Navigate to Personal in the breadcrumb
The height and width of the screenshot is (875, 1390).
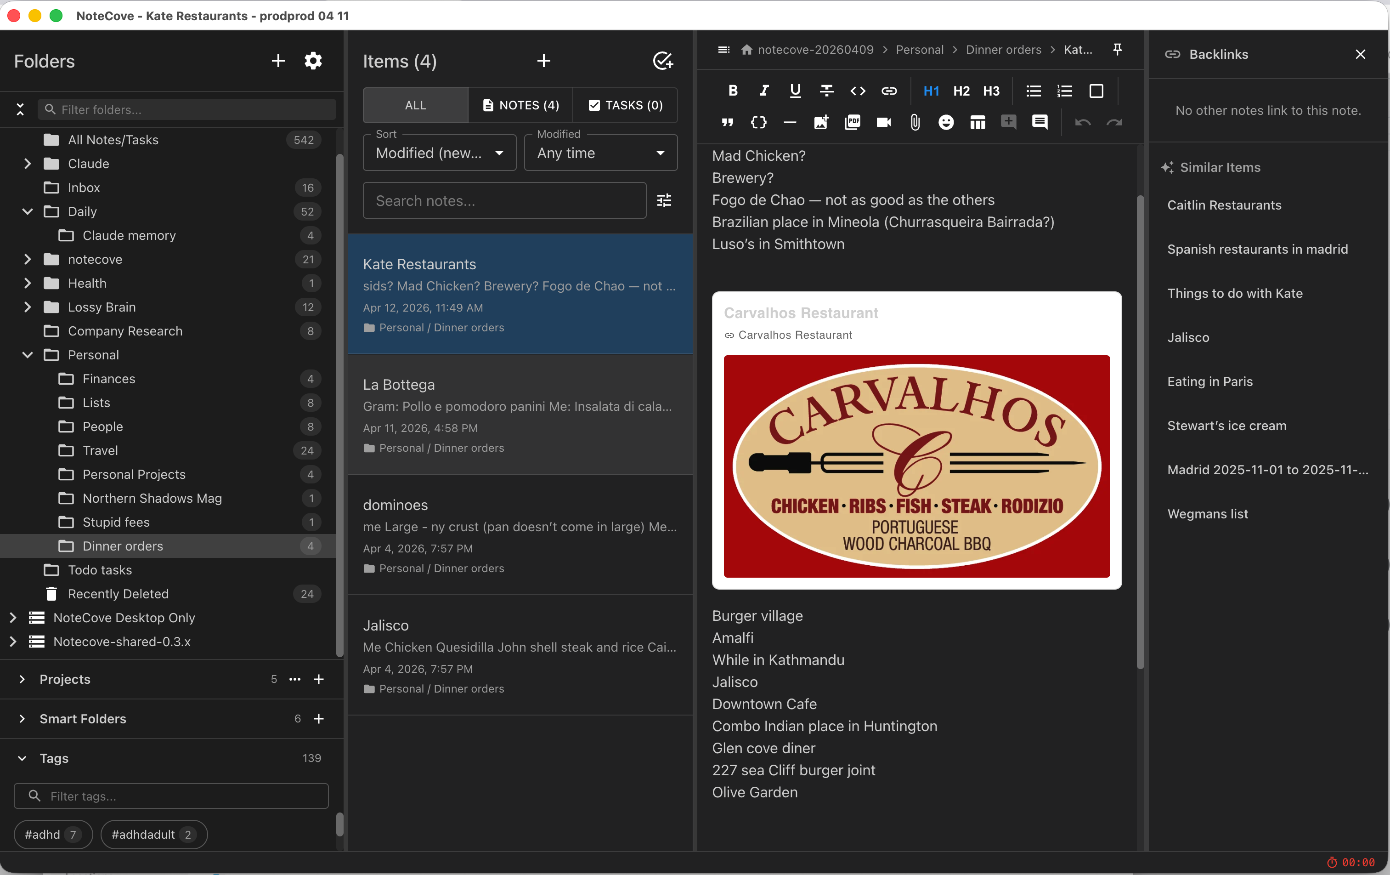point(920,50)
